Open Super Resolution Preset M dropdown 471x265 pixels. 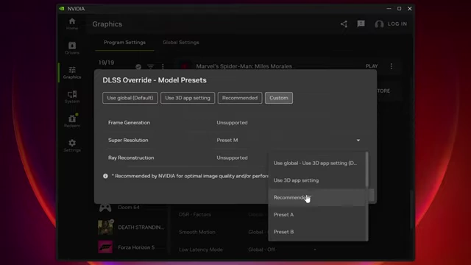click(x=288, y=140)
